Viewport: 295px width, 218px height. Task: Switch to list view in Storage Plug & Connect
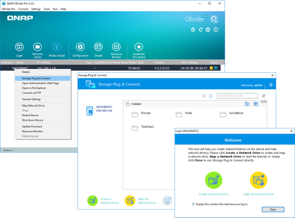click(204, 96)
